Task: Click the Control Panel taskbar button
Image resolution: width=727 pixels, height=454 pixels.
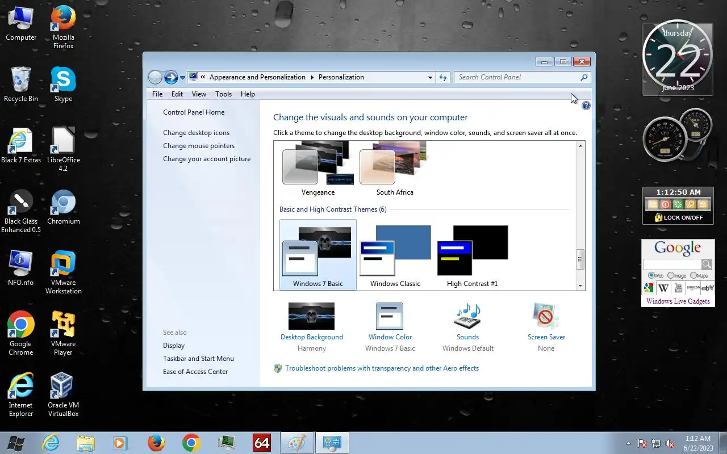Action: click(x=332, y=443)
